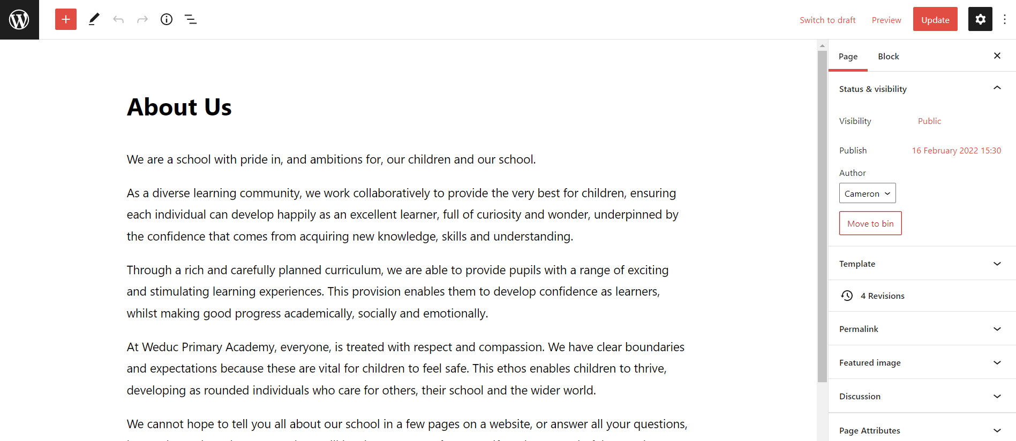The height and width of the screenshot is (441, 1016).
Task: Expand the Template panel
Action: [997, 264]
